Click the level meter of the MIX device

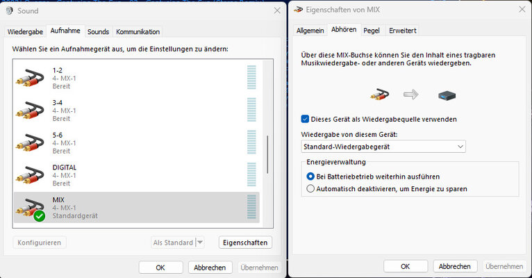pyautogui.click(x=251, y=206)
